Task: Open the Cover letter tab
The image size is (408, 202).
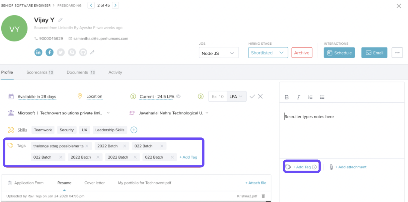Action: 95,183
